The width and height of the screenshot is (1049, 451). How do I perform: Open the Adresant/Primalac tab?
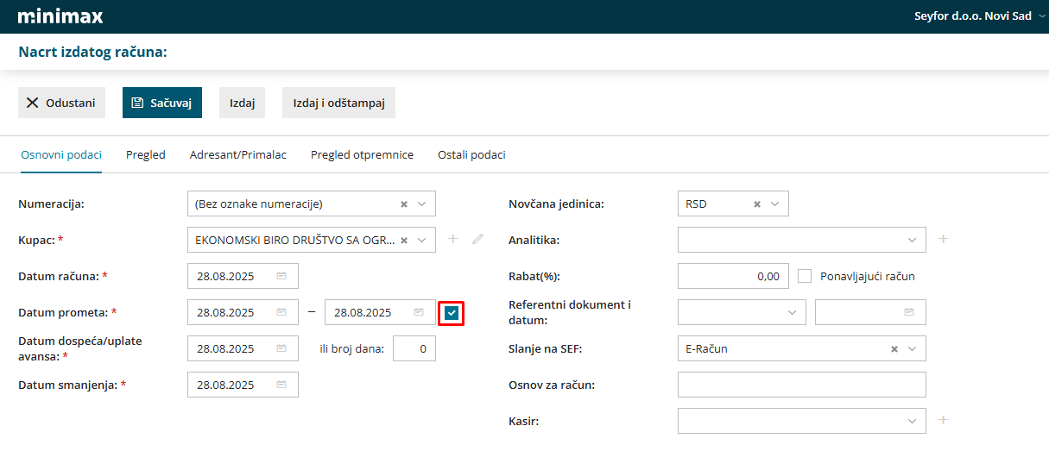pos(238,155)
